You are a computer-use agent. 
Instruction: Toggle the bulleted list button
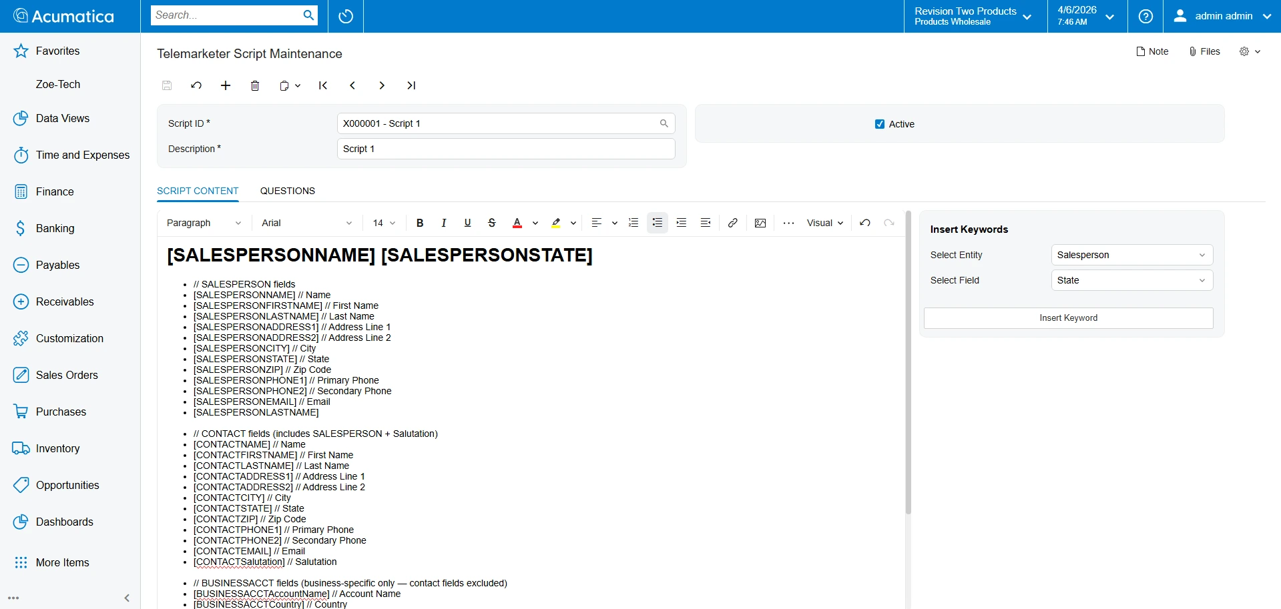coord(658,223)
